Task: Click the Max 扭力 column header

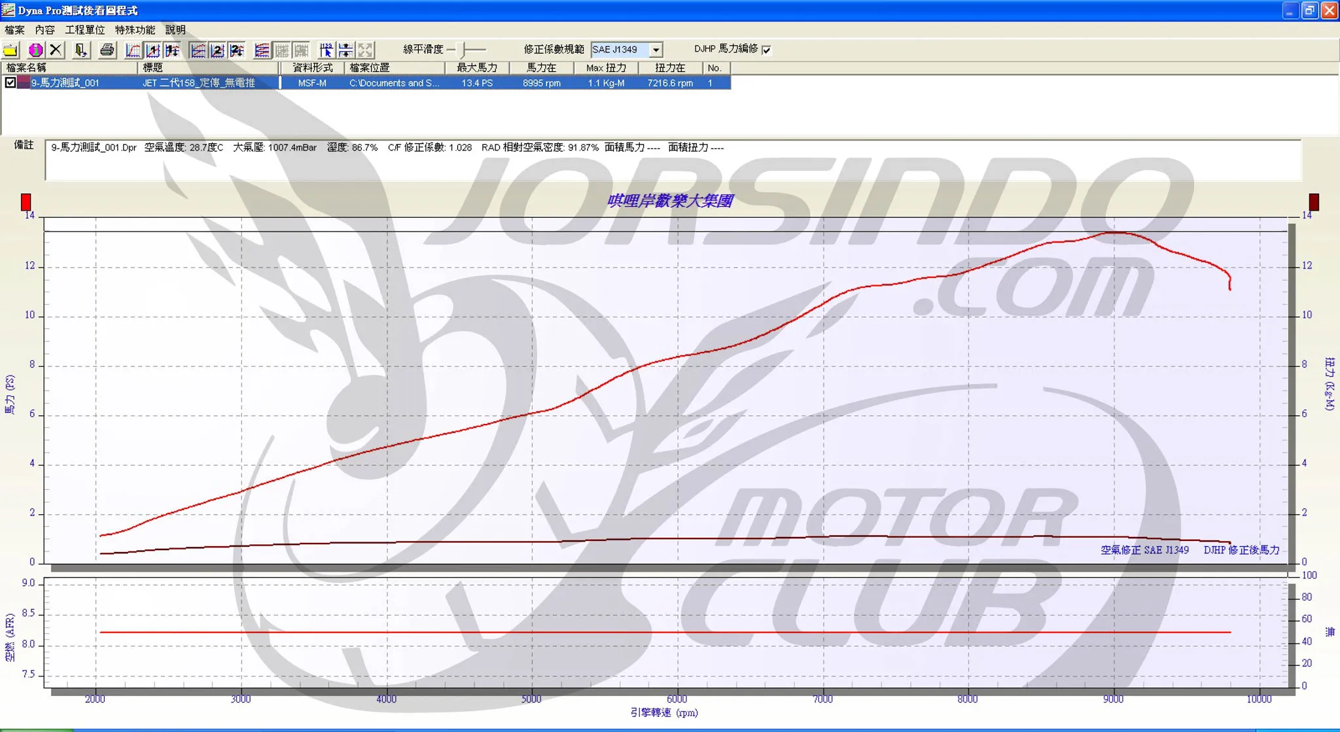Action: (606, 68)
